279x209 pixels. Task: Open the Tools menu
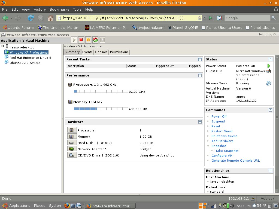click(77, 10)
